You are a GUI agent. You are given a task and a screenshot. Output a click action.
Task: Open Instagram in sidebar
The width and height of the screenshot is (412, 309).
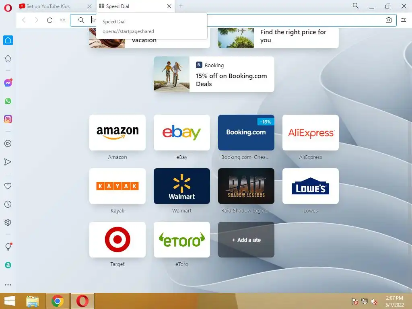8,119
